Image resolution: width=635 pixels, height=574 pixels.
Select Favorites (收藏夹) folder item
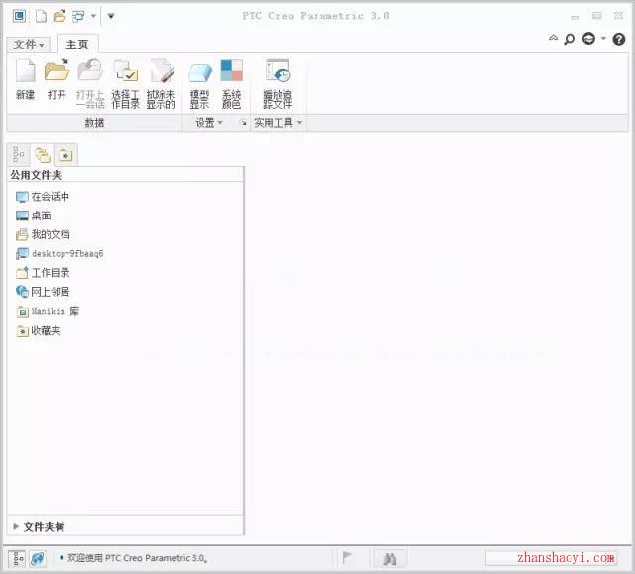tap(38, 331)
